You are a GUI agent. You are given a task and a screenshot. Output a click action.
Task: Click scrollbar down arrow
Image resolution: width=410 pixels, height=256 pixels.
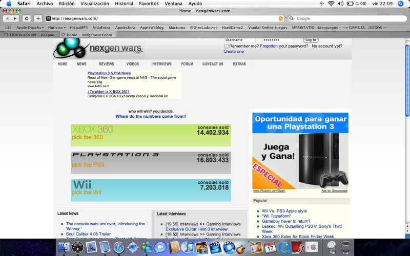click(x=407, y=231)
